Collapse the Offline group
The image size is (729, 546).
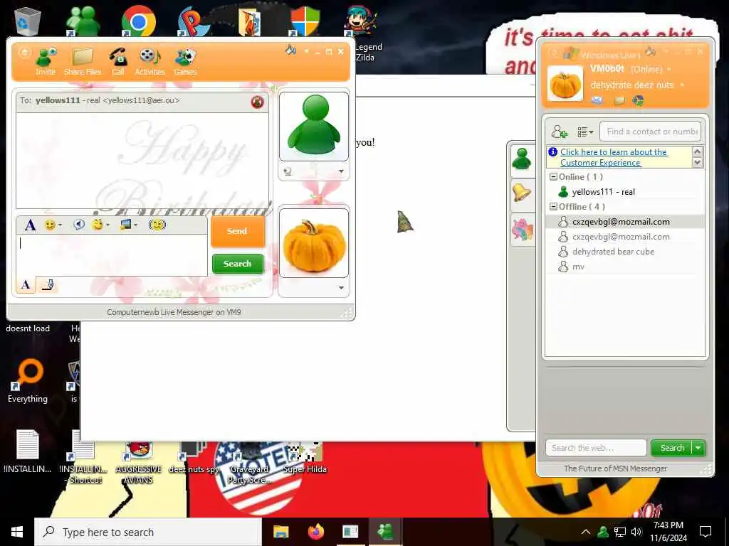(553, 207)
